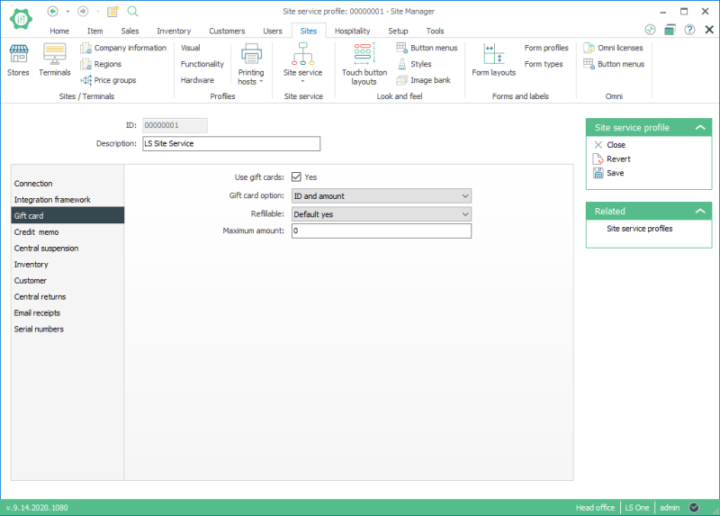This screenshot has height=516, width=720.
Task: Open Price groups
Action: tap(108, 80)
